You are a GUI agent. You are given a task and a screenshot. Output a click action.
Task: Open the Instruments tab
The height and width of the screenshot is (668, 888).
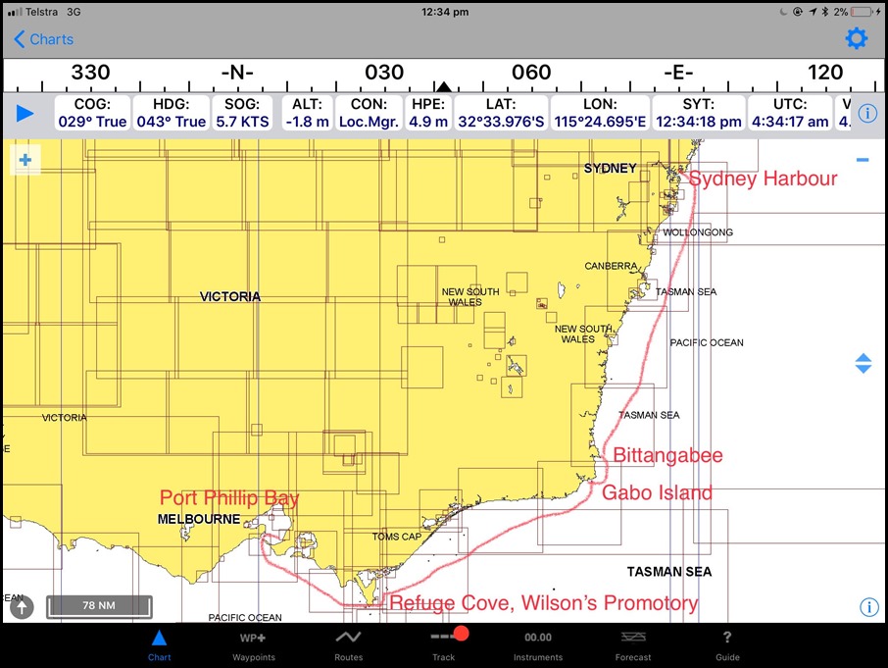(538, 645)
